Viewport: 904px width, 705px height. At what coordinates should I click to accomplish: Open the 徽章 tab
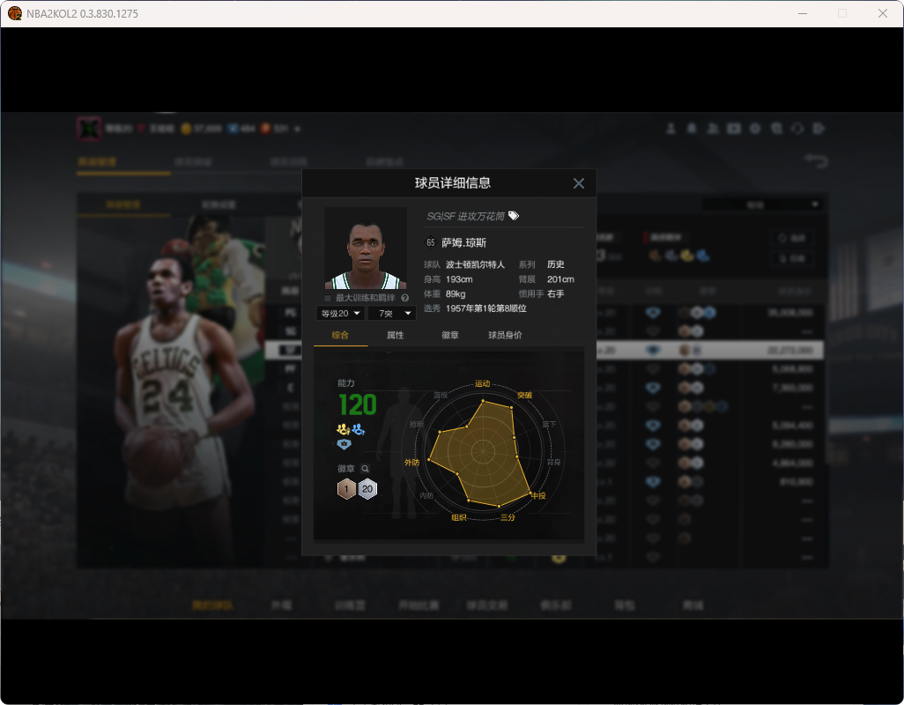point(449,335)
